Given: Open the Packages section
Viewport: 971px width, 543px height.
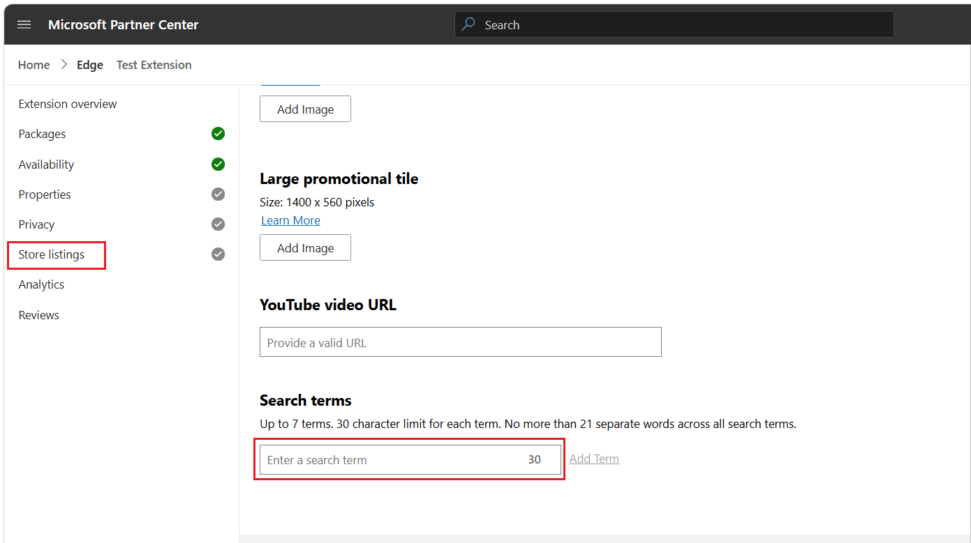Looking at the screenshot, I should pos(42,134).
